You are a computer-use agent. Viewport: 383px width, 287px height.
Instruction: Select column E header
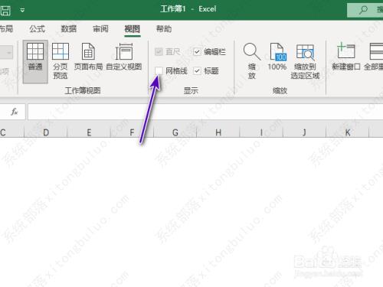[89, 132]
